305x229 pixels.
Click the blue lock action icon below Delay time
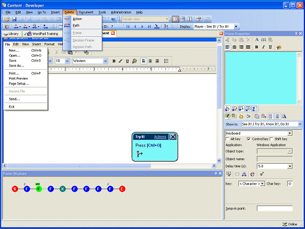[x=244, y=174]
